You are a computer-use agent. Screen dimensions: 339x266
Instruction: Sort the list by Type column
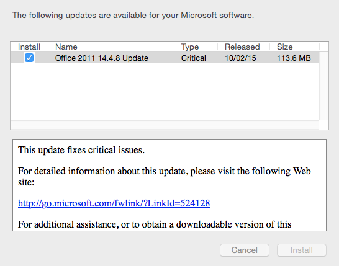point(190,47)
